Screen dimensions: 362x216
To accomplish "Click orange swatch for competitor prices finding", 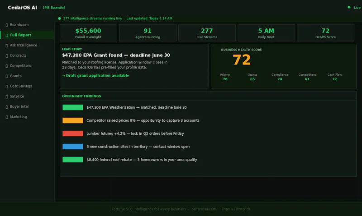I will 73,120.
